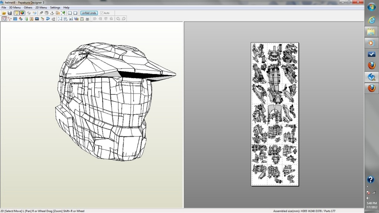Click the Assembled size status bar text
379x213 pixels.
[x=304, y=211]
